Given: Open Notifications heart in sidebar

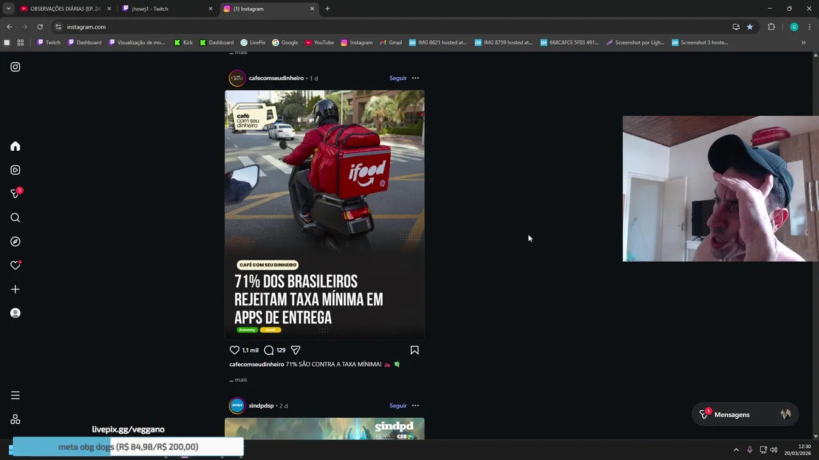Looking at the screenshot, I should point(15,265).
